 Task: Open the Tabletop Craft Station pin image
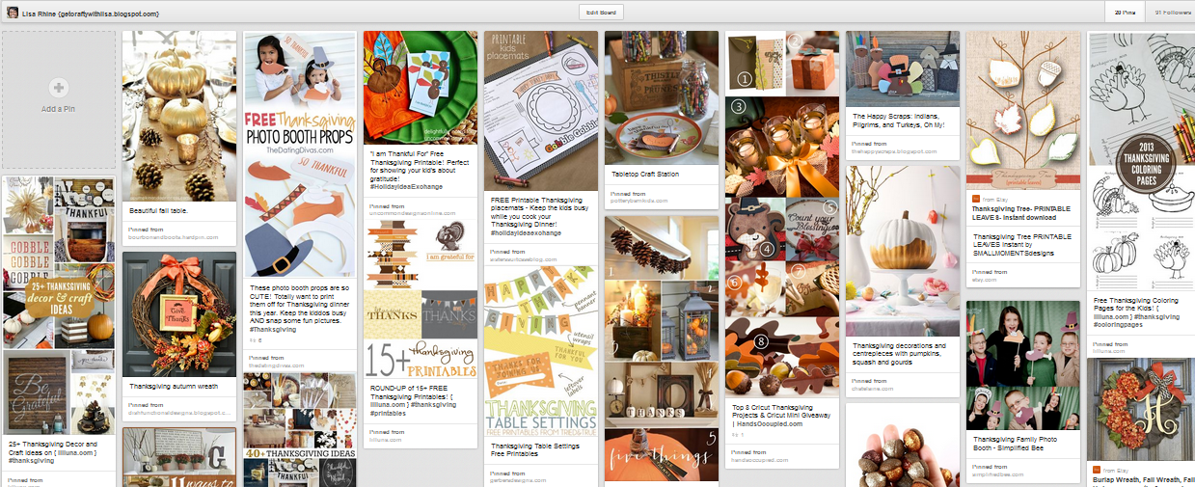pos(662,98)
